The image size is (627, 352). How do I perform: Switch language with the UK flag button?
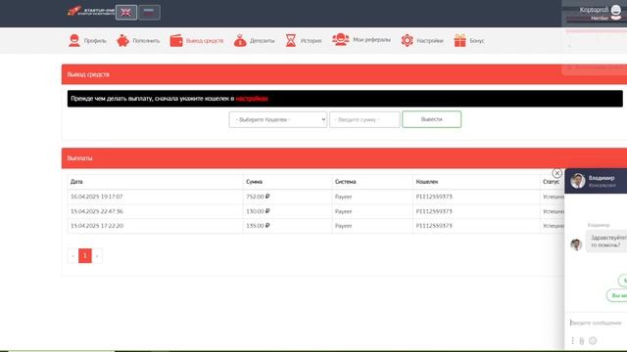126,13
